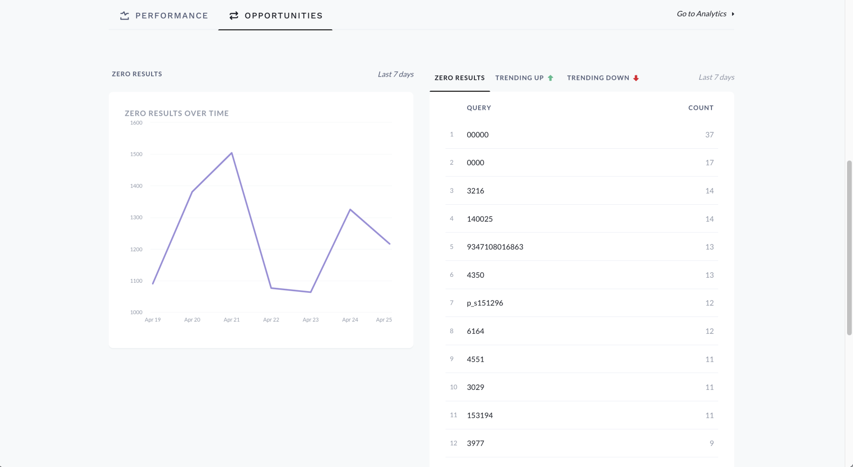853x467 pixels.
Task: Switch to the Trending Up tab
Action: coord(524,78)
